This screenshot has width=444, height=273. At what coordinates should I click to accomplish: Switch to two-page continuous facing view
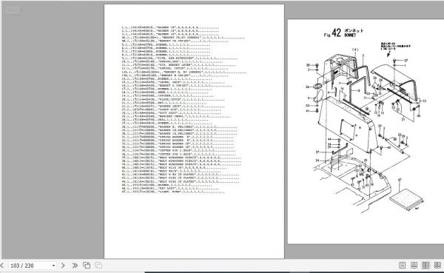pos(437,266)
